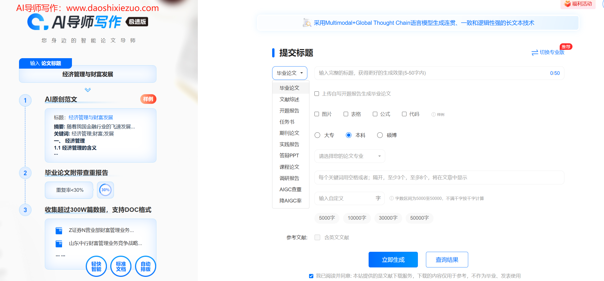Click the document search icon in the banner
604x281 pixels.
coord(307,23)
